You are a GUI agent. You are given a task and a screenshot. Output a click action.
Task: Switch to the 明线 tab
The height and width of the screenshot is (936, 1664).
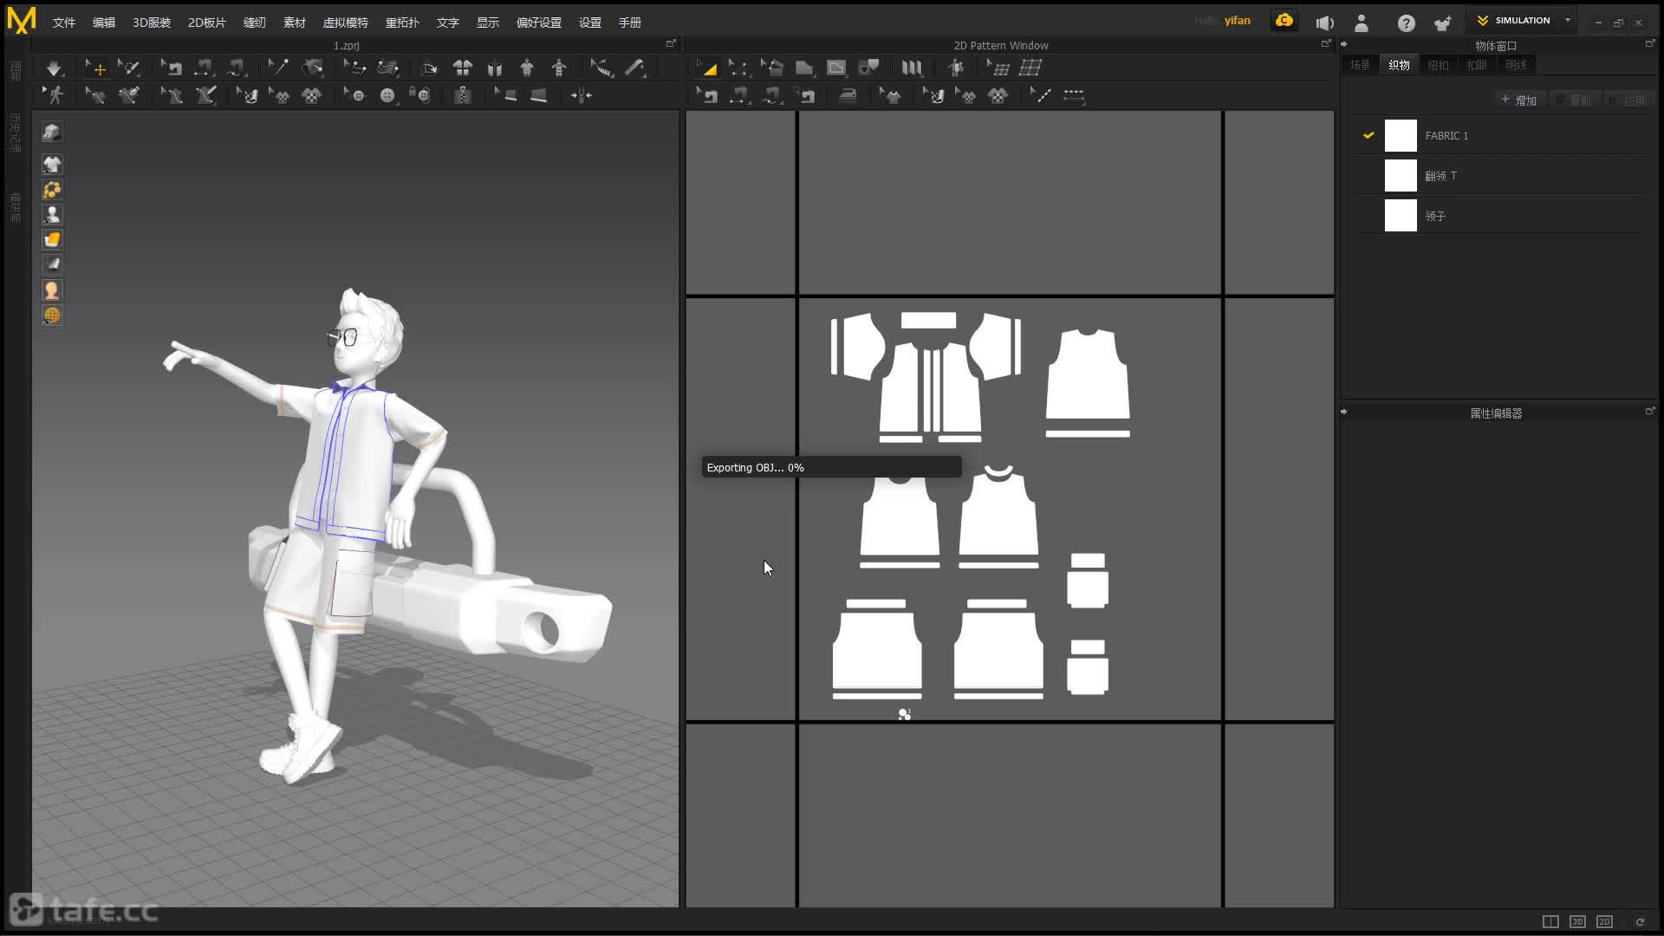click(1516, 65)
